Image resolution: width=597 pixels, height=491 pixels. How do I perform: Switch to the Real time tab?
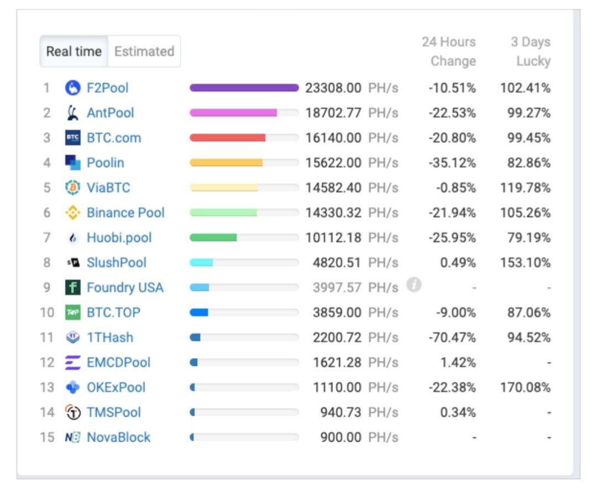point(74,51)
